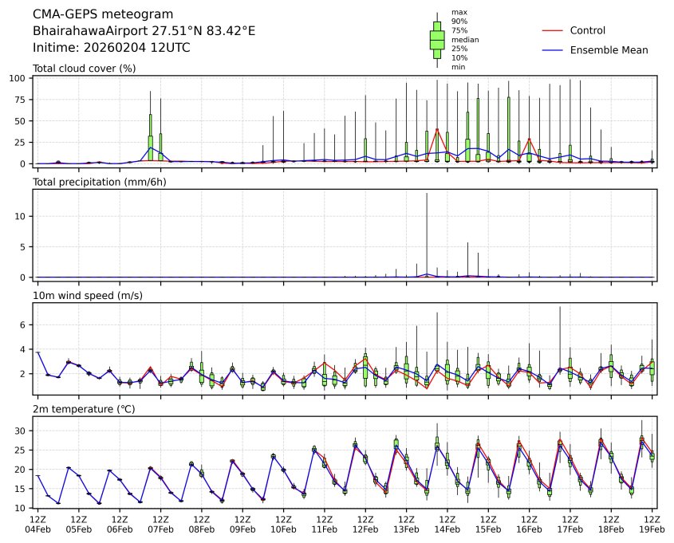Viewport: 674px width, 543px height.
Task: Click the 19Feb 12Z time axis label
Action: click(x=652, y=523)
